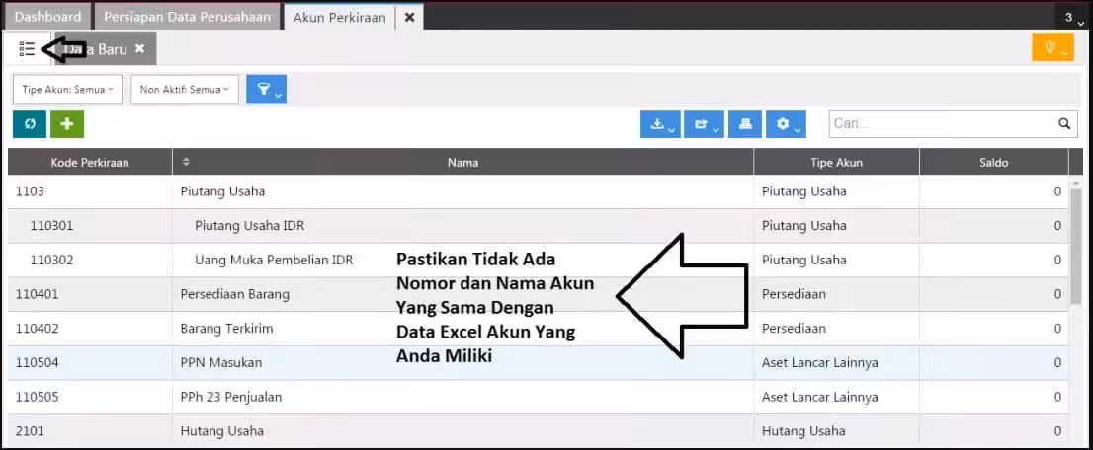Select the Akun Perkiraan tab

click(x=340, y=18)
